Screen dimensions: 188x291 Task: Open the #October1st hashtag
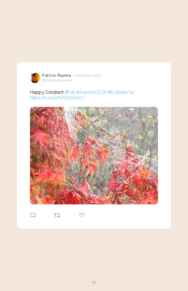121,92
